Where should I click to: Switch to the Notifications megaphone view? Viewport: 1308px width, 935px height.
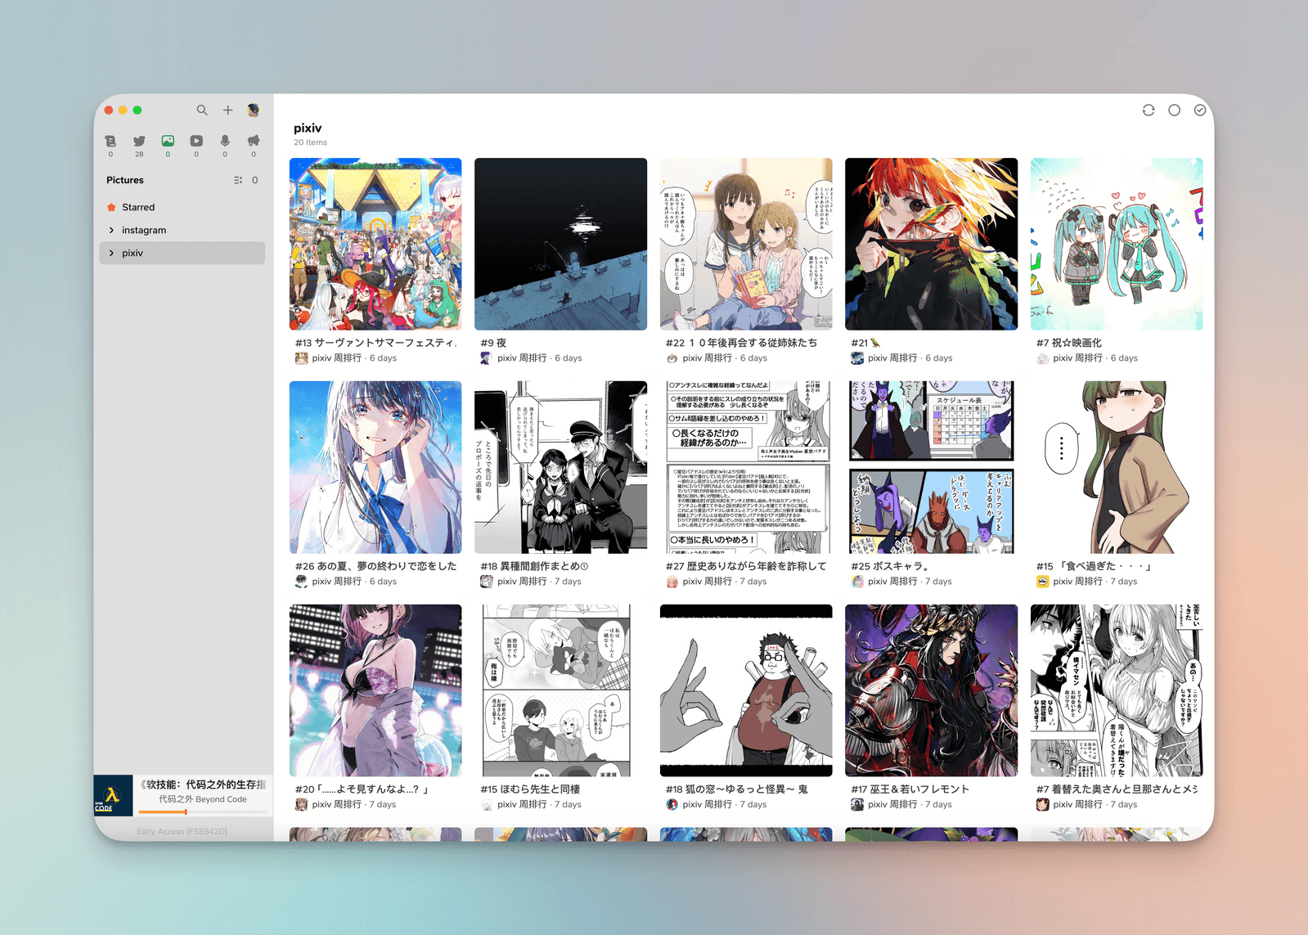point(254,141)
